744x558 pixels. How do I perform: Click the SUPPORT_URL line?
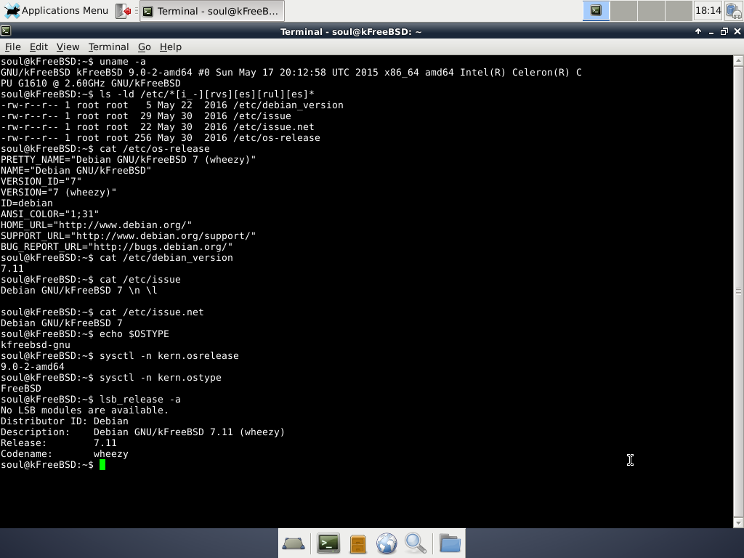point(128,236)
